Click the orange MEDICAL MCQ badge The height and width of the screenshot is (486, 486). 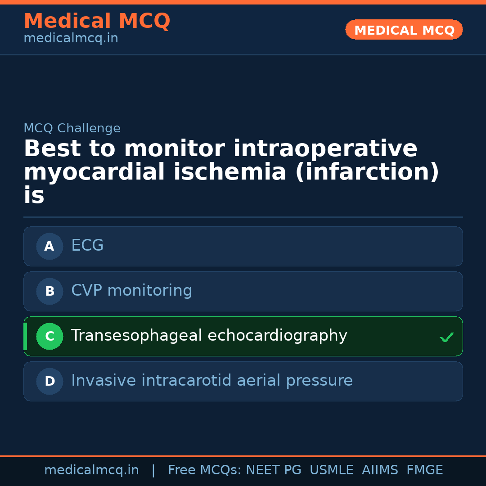tap(404, 30)
